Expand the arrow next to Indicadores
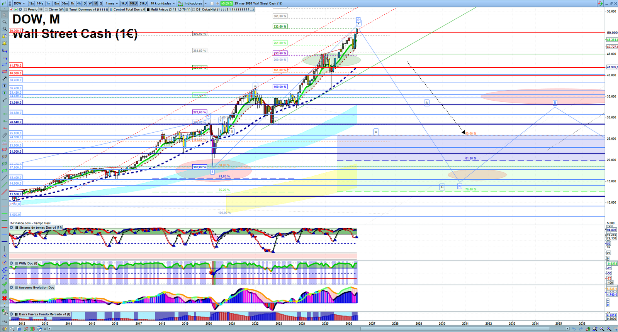This screenshot has height=332, width=618. tap(205, 3)
